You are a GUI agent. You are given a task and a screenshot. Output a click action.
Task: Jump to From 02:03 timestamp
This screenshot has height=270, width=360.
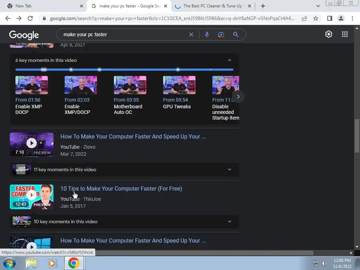(x=77, y=100)
